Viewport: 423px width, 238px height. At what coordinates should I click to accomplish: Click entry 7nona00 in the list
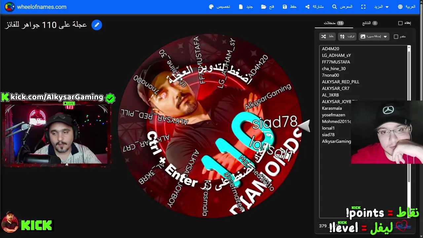click(x=330, y=75)
